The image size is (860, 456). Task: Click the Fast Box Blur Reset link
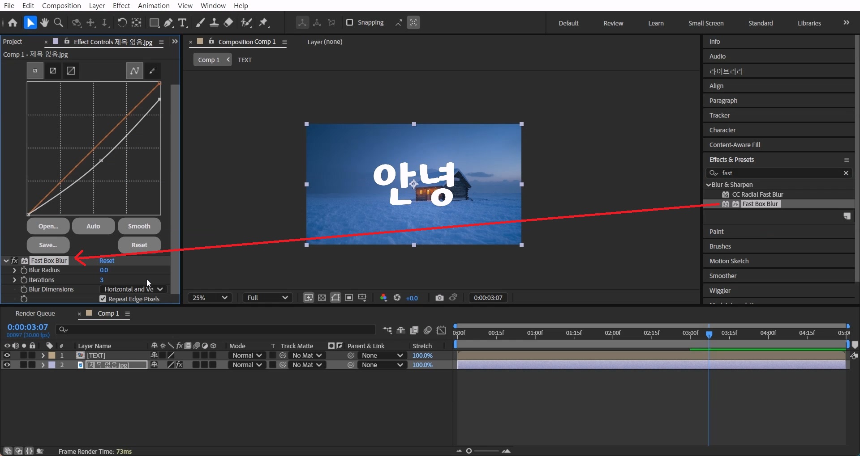(x=107, y=261)
